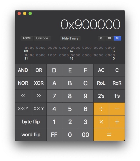Click the orange equals key
Screen dimensions: 140x161
(109, 135)
